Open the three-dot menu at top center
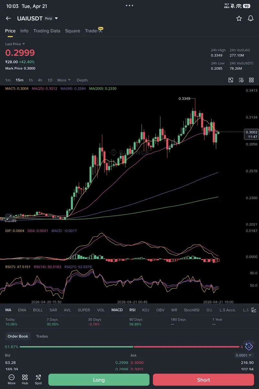 (x=129, y=6)
